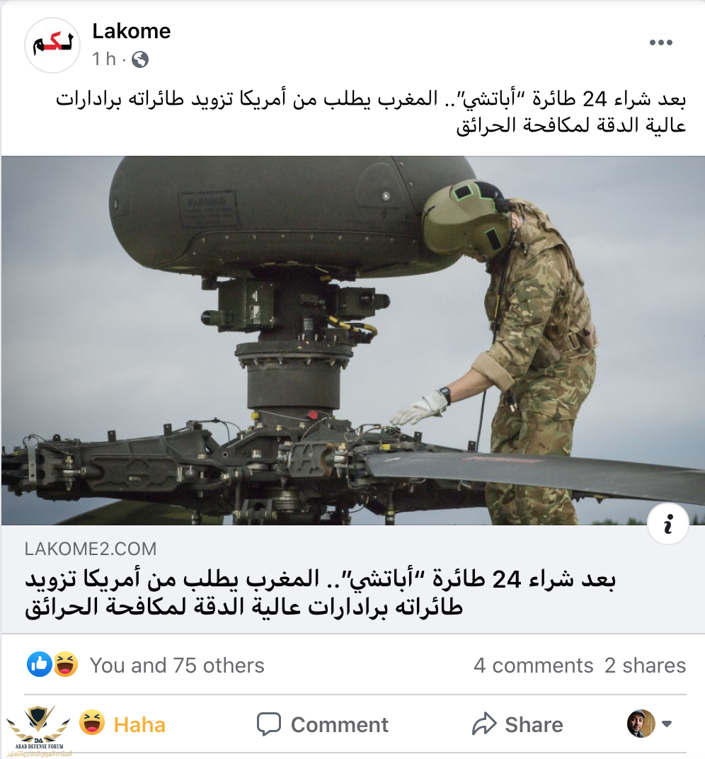705x759 pixels.
Task: Toggle off the Haha reaction button
Action: (122, 724)
